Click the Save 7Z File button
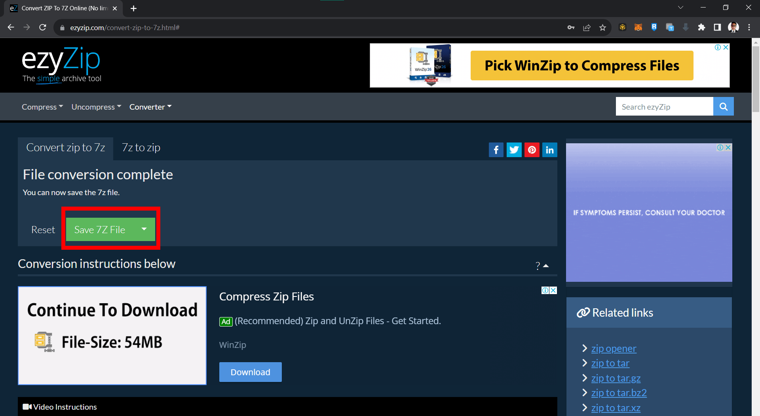This screenshot has width=760, height=416. pyautogui.click(x=99, y=229)
